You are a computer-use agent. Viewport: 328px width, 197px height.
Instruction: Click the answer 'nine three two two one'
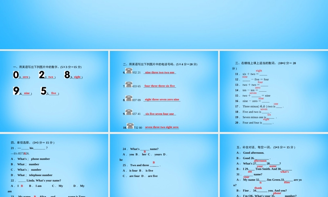[160, 73]
